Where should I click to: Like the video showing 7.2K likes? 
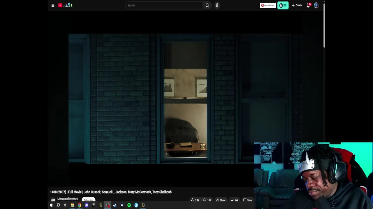pyautogui.click(x=195, y=200)
